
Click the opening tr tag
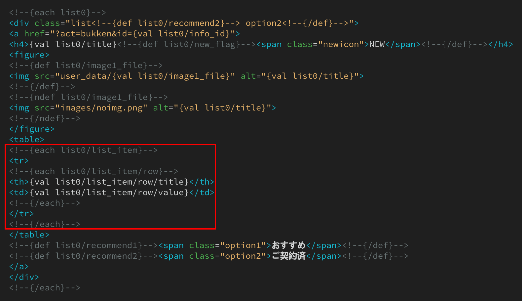click(x=19, y=161)
